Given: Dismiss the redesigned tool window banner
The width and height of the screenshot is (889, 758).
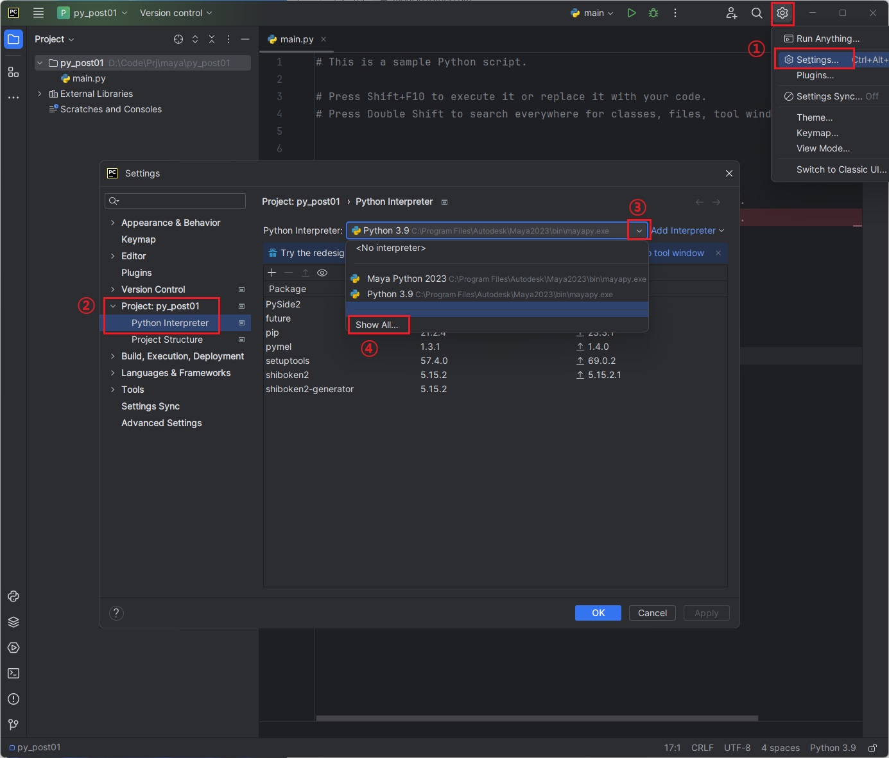Looking at the screenshot, I should [718, 253].
